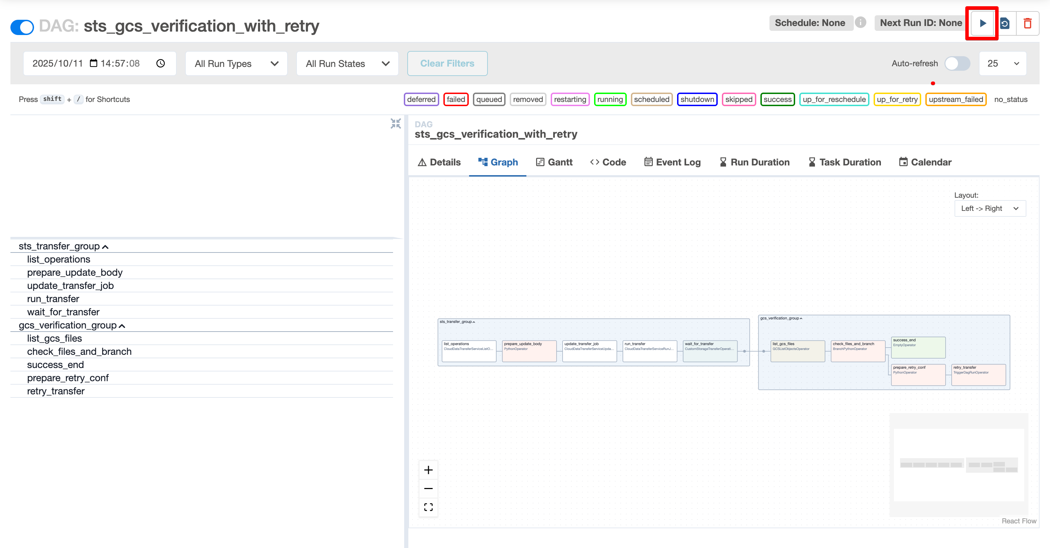Viewport: 1050px width, 548px height.
Task: Enable the Auto-refresh switch
Action: [957, 63]
